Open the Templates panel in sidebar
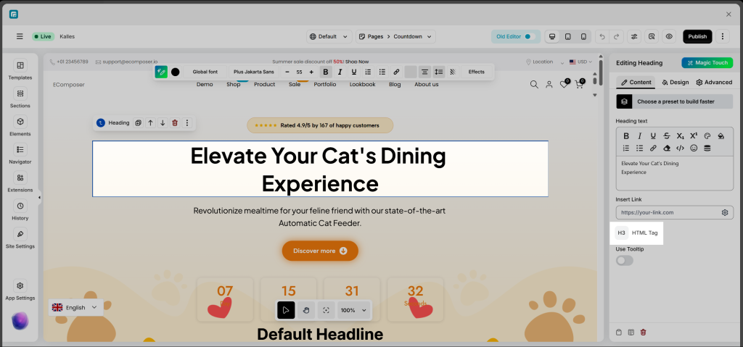Image resolution: width=743 pixels, height=347 pixels. tap(20, 70)
